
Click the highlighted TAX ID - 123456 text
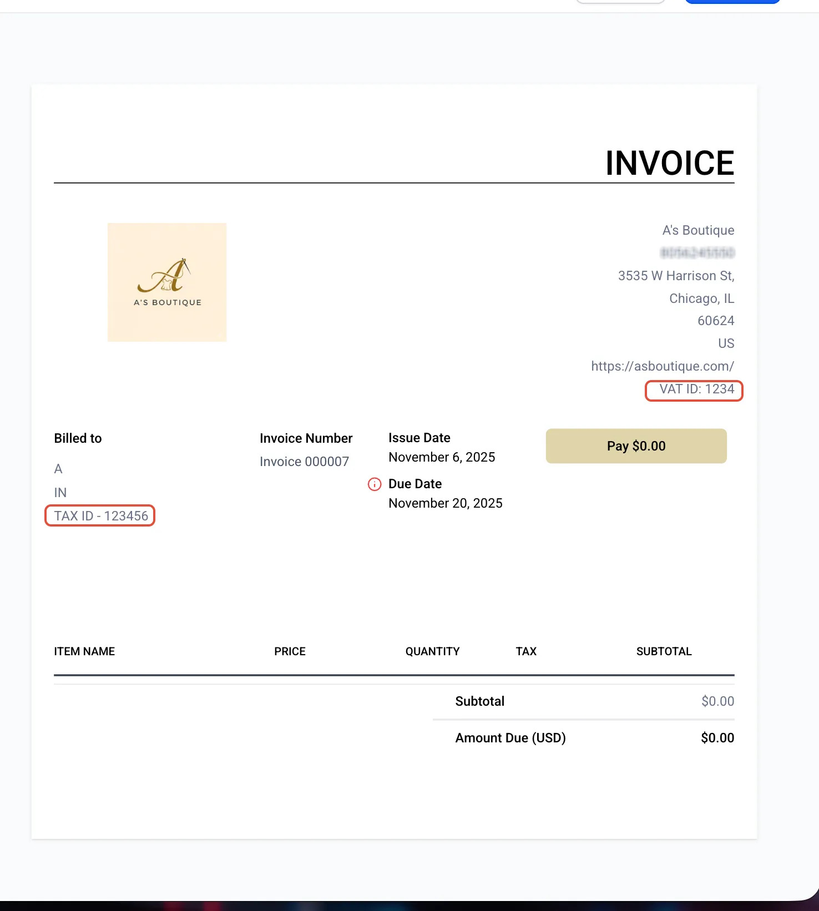[101, 516]
